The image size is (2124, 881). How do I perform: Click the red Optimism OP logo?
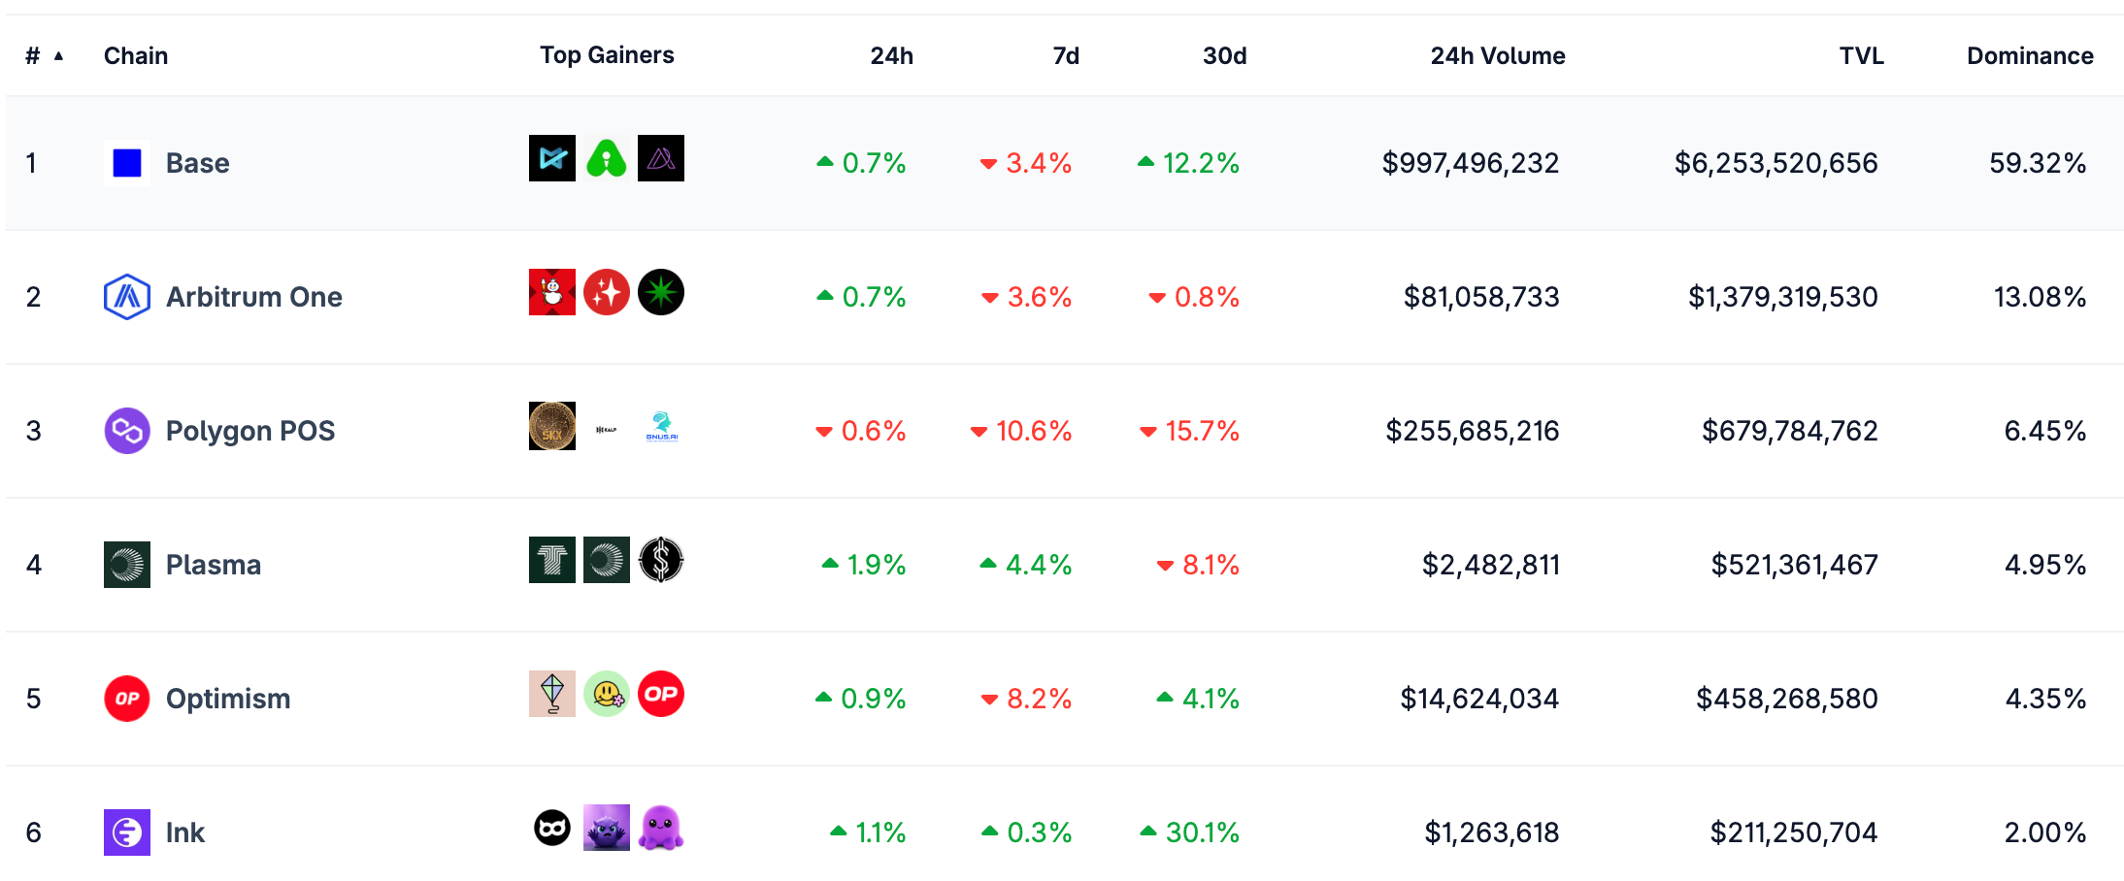point(127,699)
